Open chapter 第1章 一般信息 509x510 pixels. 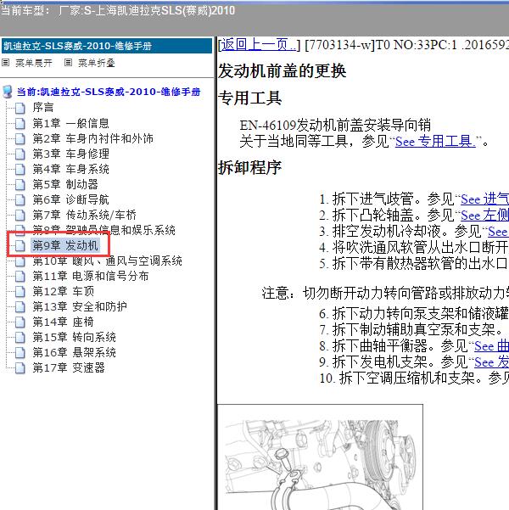(70, 123)
